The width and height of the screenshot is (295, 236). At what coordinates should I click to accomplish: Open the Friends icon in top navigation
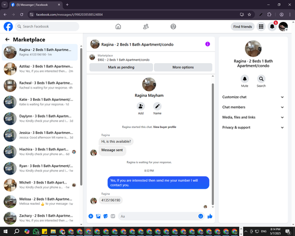coord(146,27)
